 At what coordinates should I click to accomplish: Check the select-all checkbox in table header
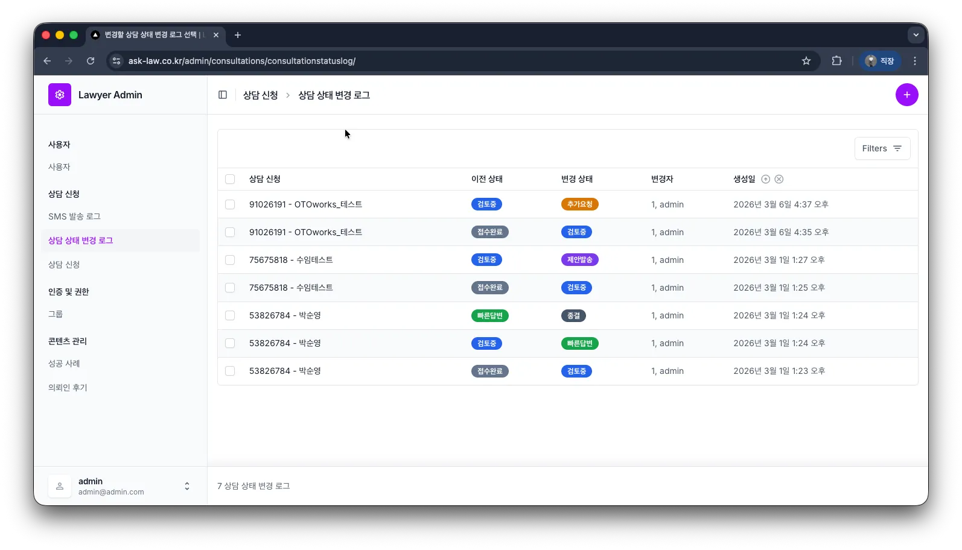pyautogui.click(x=230, y=179)
